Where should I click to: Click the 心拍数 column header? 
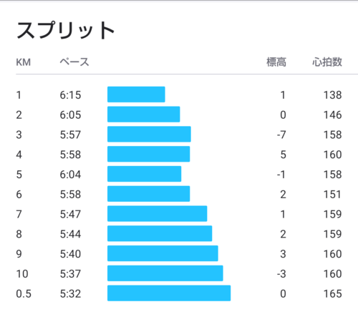(327, 62)
